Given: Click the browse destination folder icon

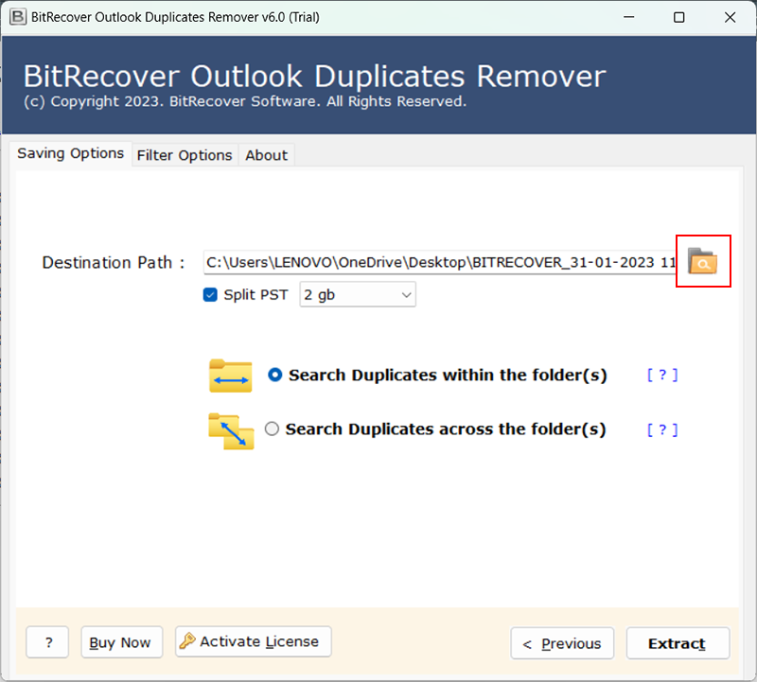Looking at the screenshot, I should tap(702, 262).
